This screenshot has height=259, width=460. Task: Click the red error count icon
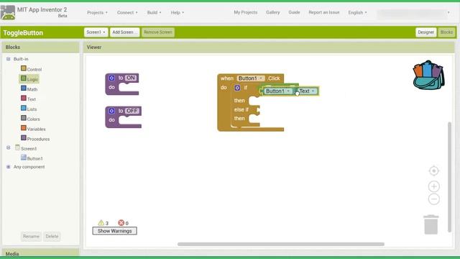121,223
